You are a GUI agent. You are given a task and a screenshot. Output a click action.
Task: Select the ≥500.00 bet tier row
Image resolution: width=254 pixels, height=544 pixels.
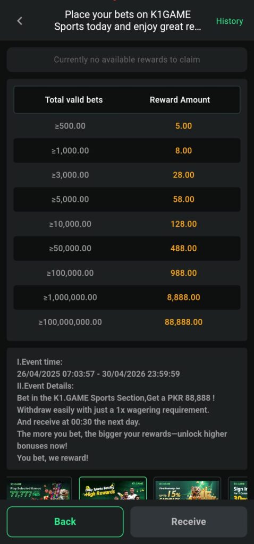tap(127, 126)
